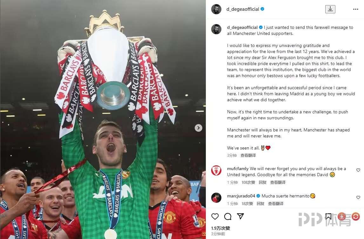Click 查看翻译 under the post caption
Viewport: 364px width, 239px height.
click(248, 155)
